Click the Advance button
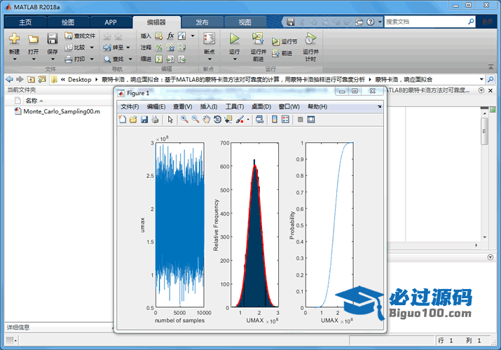Screen dimensions: 501x350 [x=282, y=53]
